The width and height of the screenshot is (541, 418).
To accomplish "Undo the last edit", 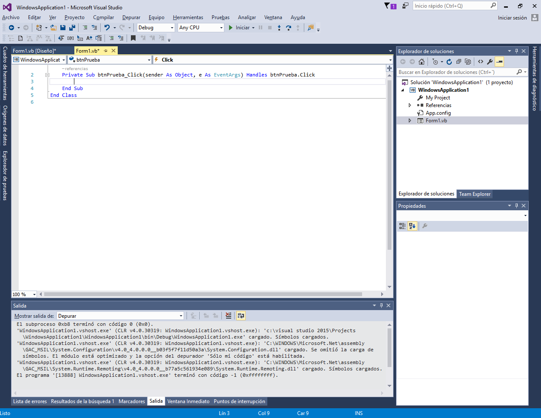I will click(x=107, y=27).
